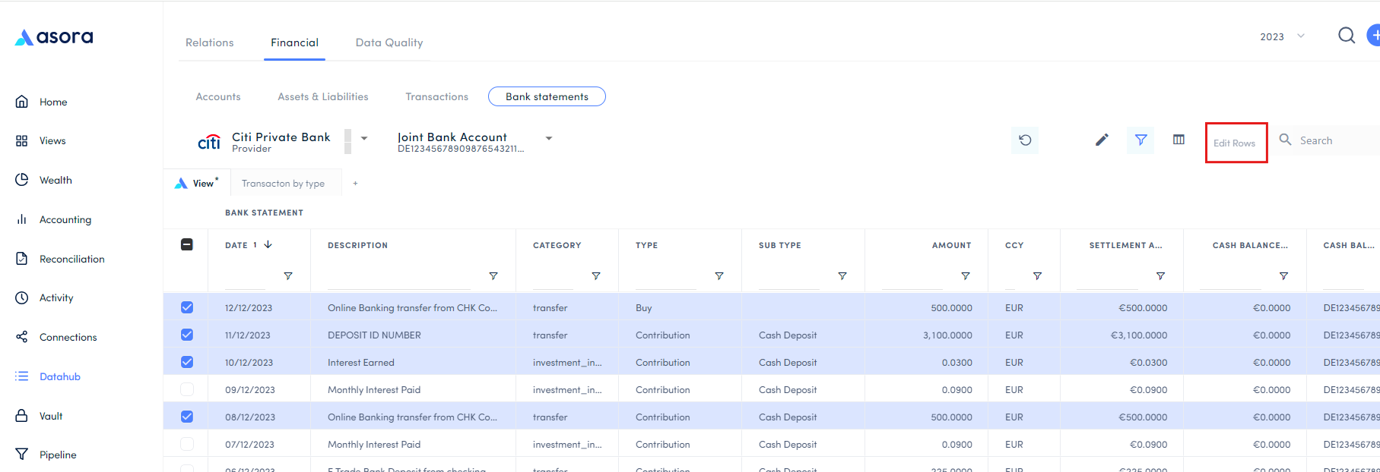Open Connections in the sidebar
Image resolution: width=1380 pixels, height=472 pixels.
pos(68,337)
